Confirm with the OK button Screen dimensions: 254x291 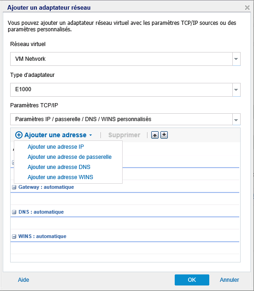192,280
